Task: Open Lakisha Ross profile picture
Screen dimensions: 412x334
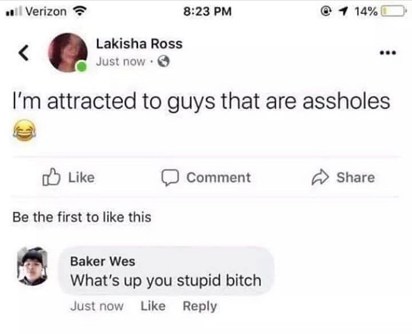Action: [x=68, y=52]
